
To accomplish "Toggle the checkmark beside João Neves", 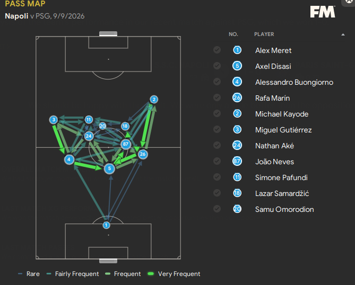I will [217, 162].
